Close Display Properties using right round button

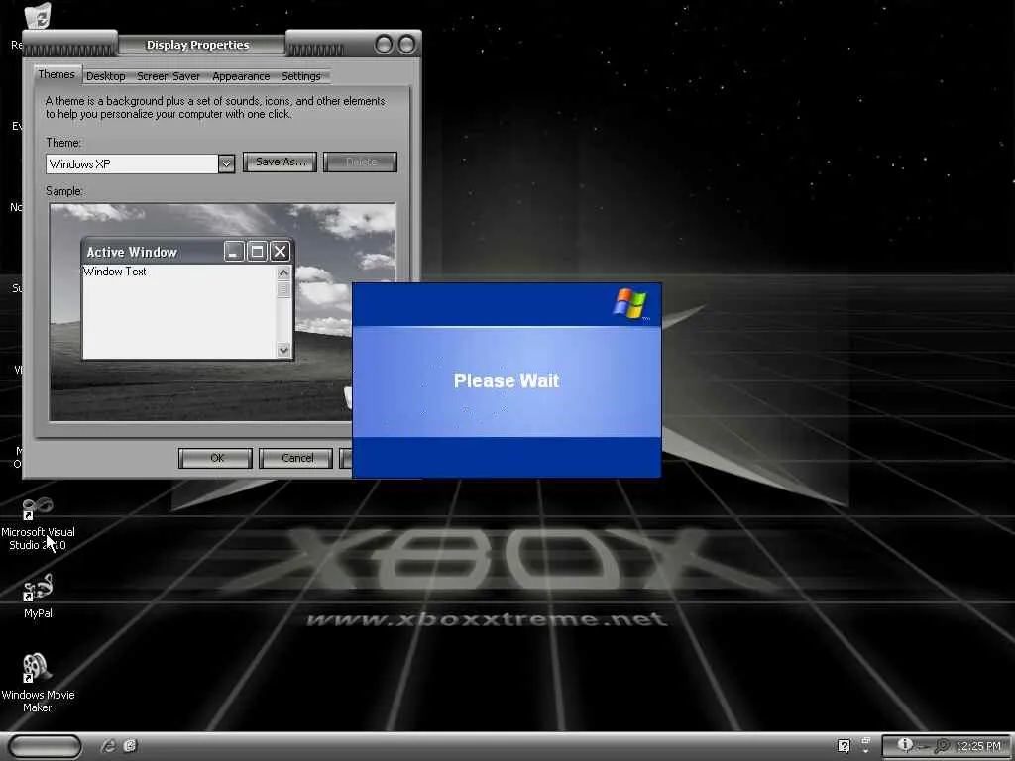pos(407,44)
